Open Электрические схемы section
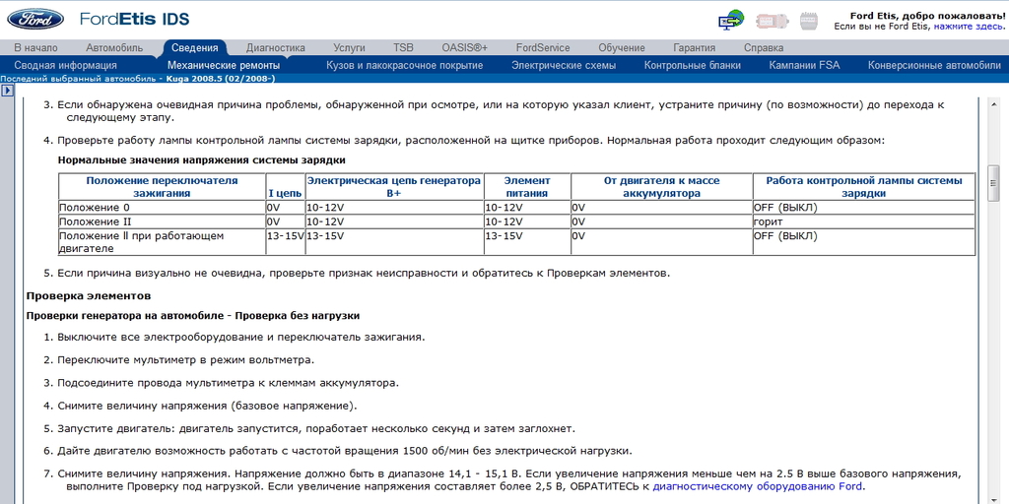 [x=564, y=65]
